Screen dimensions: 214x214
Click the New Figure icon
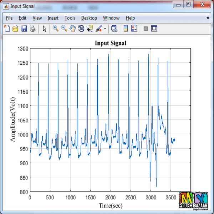7,29
